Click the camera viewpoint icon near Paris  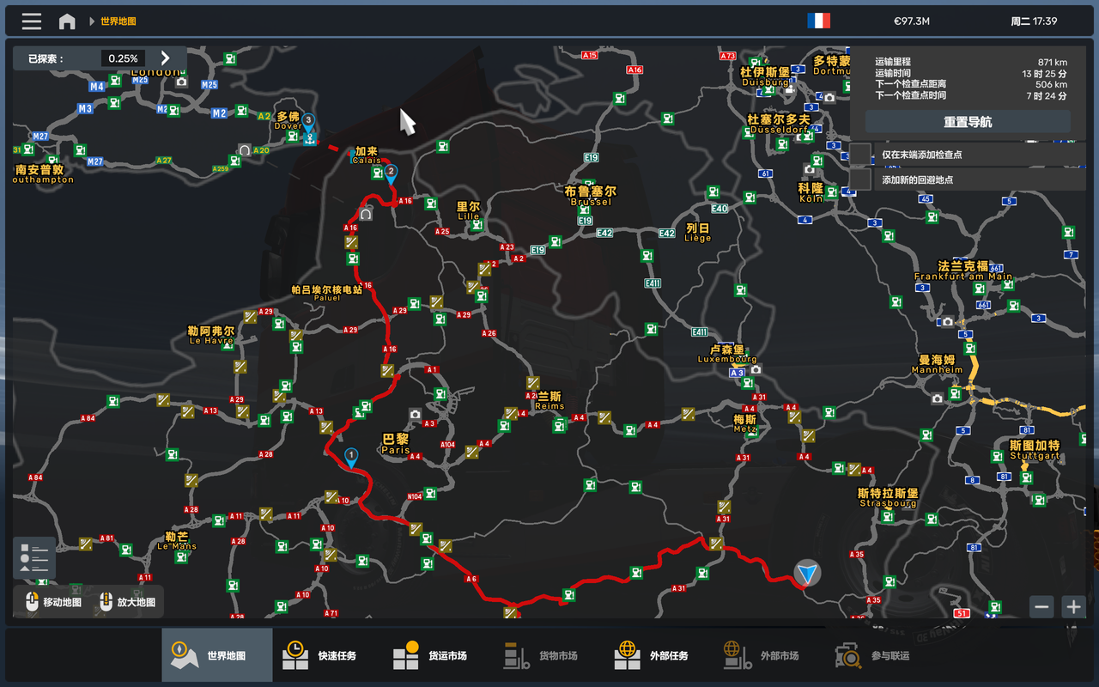(x=416, y=414)
